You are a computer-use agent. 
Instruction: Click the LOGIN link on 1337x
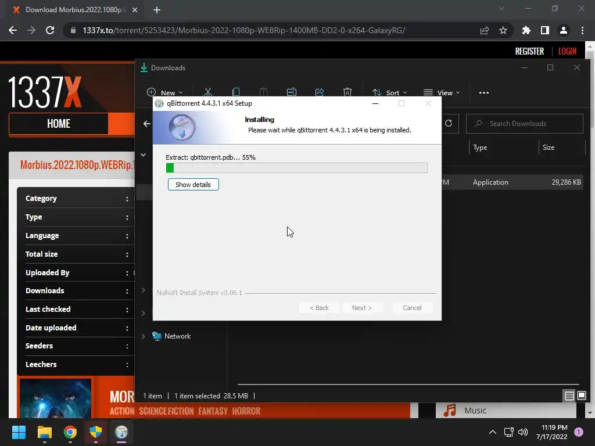(x=567, y=51)
